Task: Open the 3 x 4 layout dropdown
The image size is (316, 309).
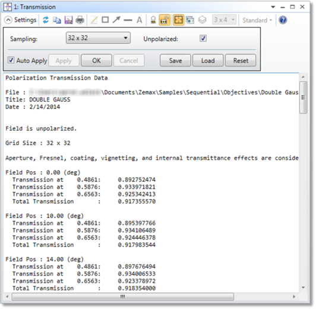Action: click(x=224, y=20)
